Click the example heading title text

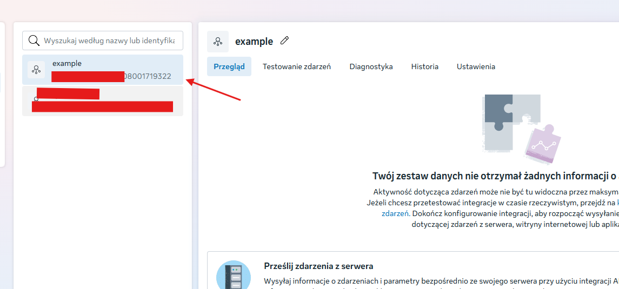[x=254, y=42]
